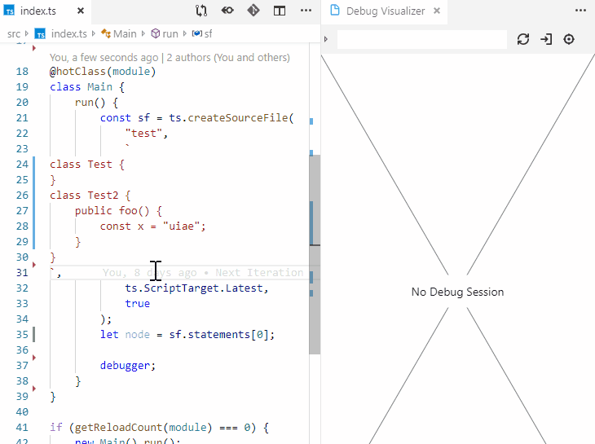595x444 pixels.
Task: Close the Debug Visualizer tab
Action: 437,11
